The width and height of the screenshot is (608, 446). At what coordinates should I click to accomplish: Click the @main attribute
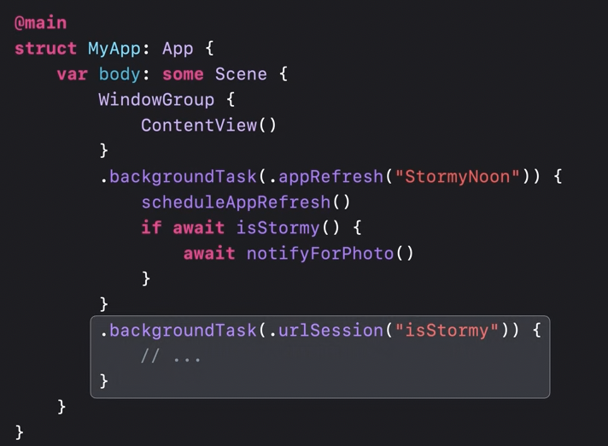pos(41,23)
